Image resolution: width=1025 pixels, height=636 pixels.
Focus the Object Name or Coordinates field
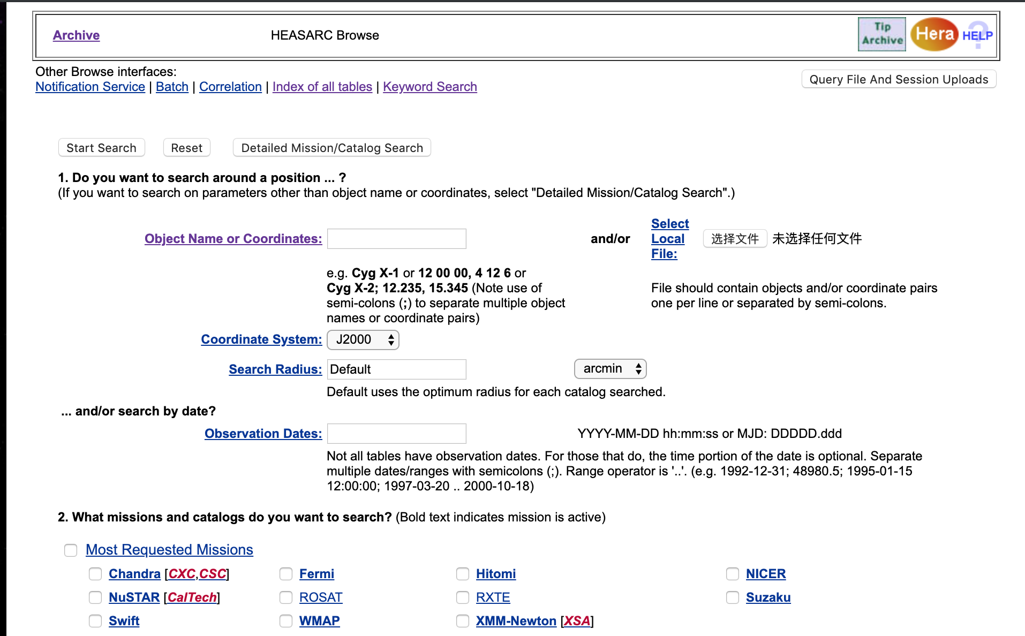[397, 239]
